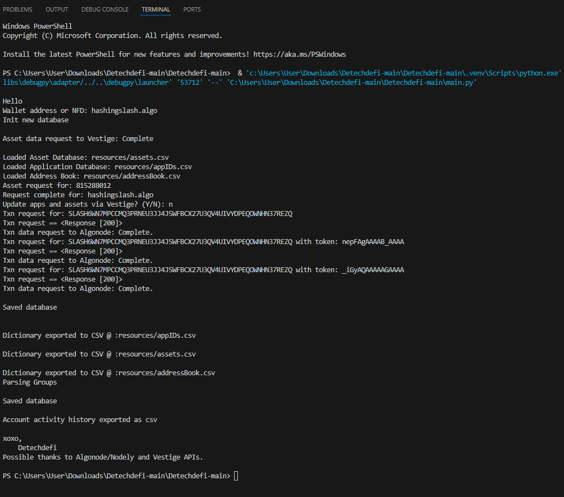Click the python.exe path in the command
The height and width of the screenshot is (497, 564).
[x=404, y=73]
